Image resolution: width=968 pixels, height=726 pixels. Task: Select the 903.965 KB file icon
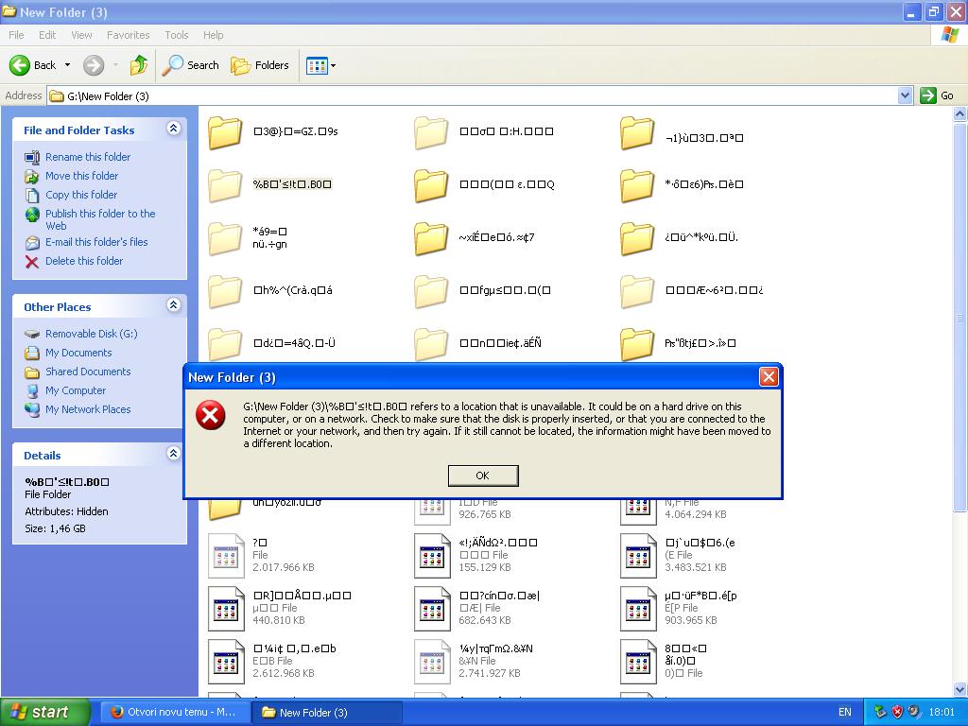(638, 609)
